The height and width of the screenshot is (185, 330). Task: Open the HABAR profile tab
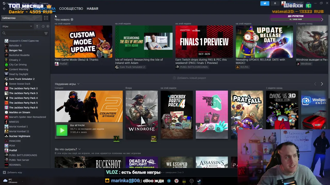tap(93, 9)
